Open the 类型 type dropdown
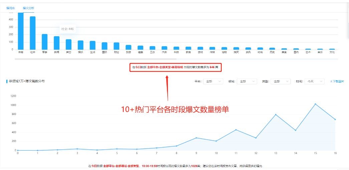 pyautogui.click(x=280, y=81)
